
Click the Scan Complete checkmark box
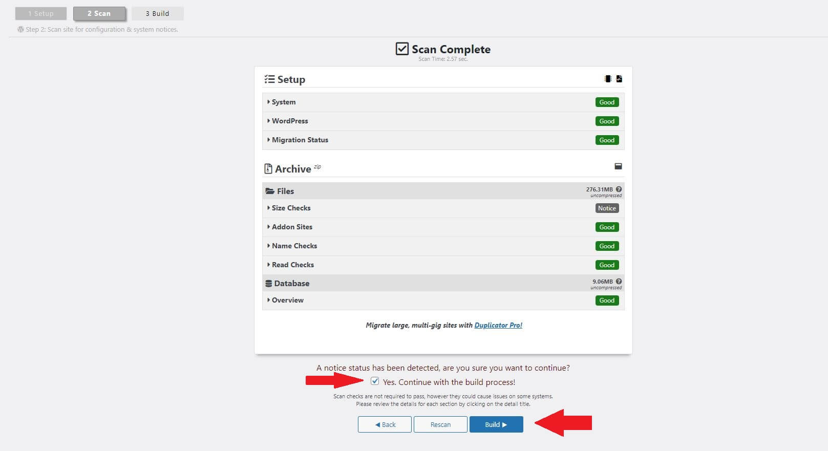[402, 49]
